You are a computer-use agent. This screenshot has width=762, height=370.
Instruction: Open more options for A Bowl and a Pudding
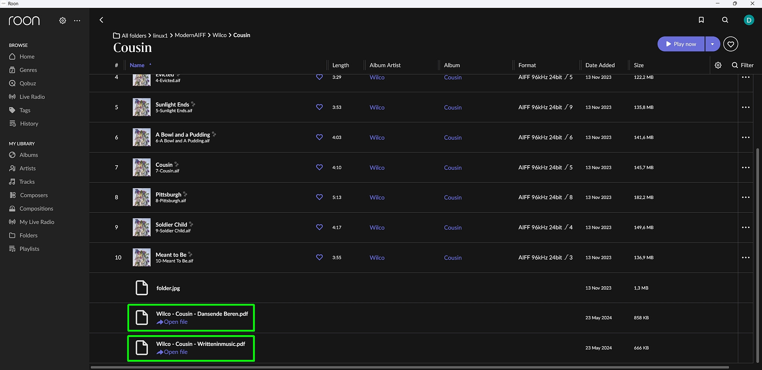tap(745, 137)
